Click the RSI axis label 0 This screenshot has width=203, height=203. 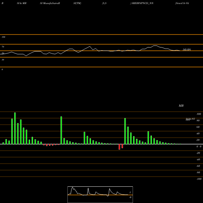click(2, 69)
